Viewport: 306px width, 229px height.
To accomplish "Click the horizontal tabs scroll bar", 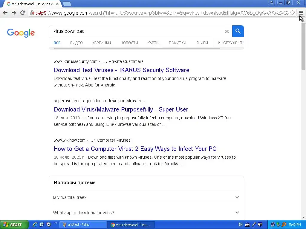I will click(x=137, y=48).
